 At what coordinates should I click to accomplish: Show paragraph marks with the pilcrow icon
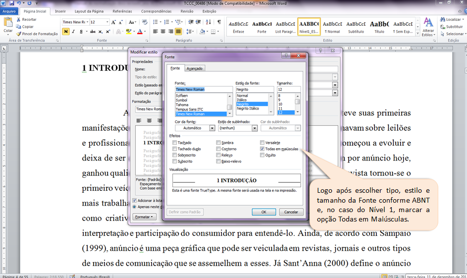[x=219, y=22]
